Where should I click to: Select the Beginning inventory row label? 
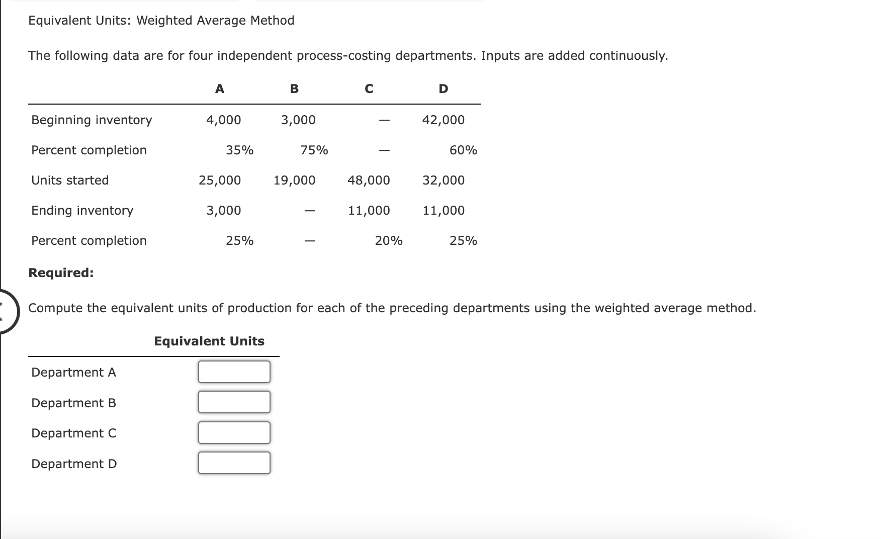(91, 120)
